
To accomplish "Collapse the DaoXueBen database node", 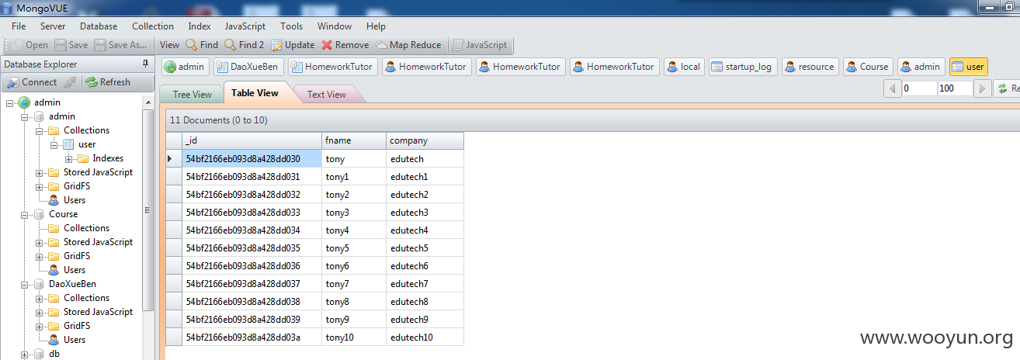I will click(x=25, y=284).
